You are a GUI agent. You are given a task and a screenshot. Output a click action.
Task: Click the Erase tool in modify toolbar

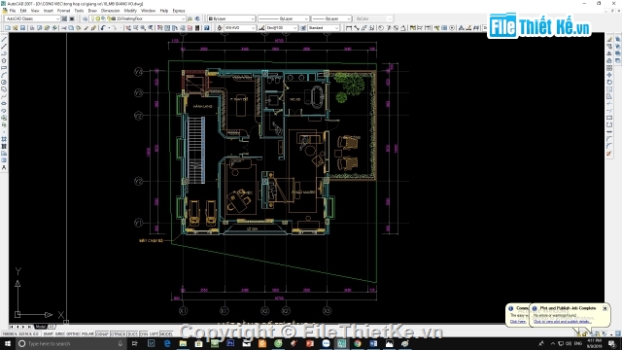[x=609, y=39]
